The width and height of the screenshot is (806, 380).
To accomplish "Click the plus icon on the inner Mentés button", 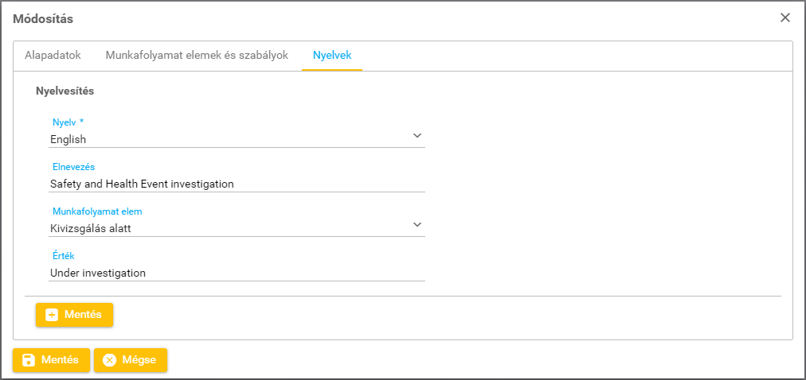I will pos(53,315).
